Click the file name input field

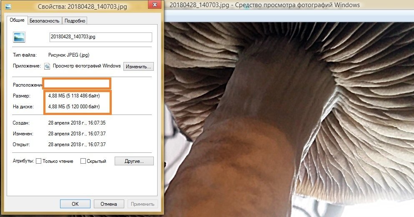click(x=101, y=37)
